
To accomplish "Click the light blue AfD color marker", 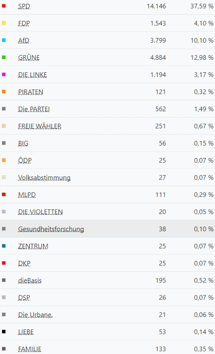I will tap(4, 40).
